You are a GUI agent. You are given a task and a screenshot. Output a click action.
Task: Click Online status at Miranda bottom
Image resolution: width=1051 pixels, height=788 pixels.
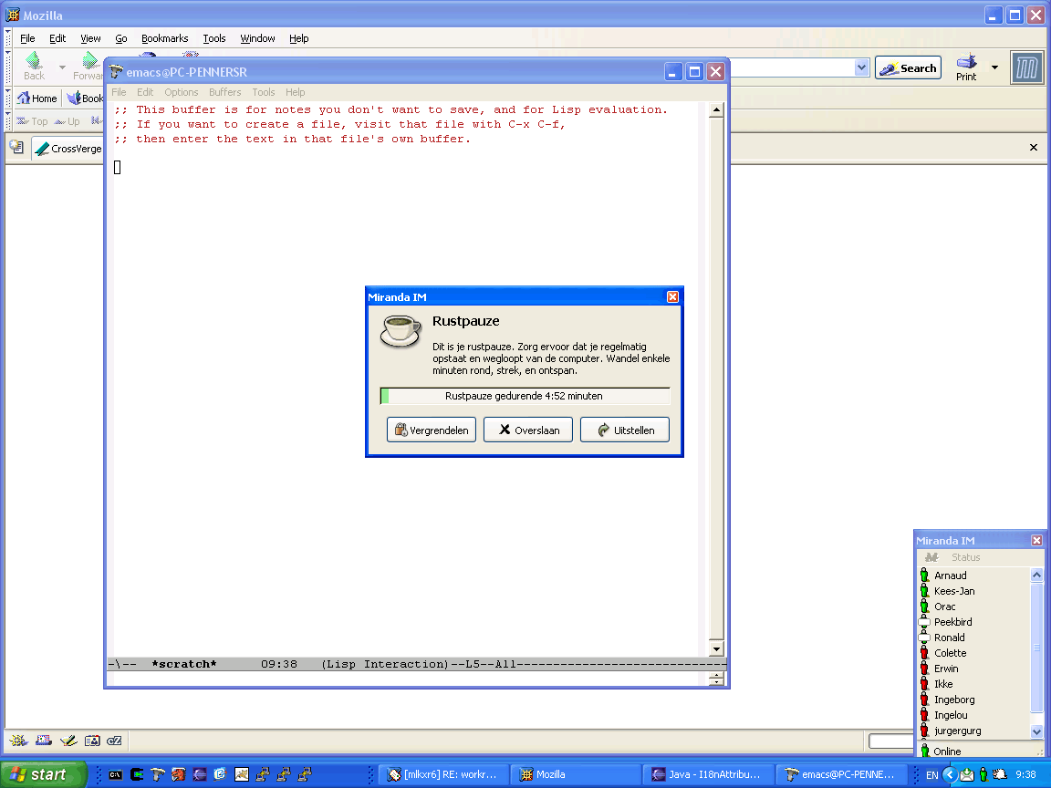coord(946,752)
